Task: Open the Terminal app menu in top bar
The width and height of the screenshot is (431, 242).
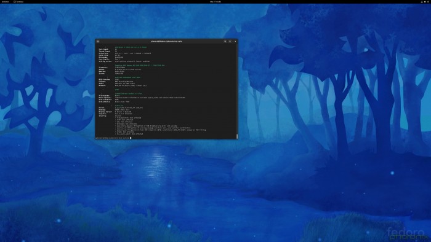Action: point(18,2)
